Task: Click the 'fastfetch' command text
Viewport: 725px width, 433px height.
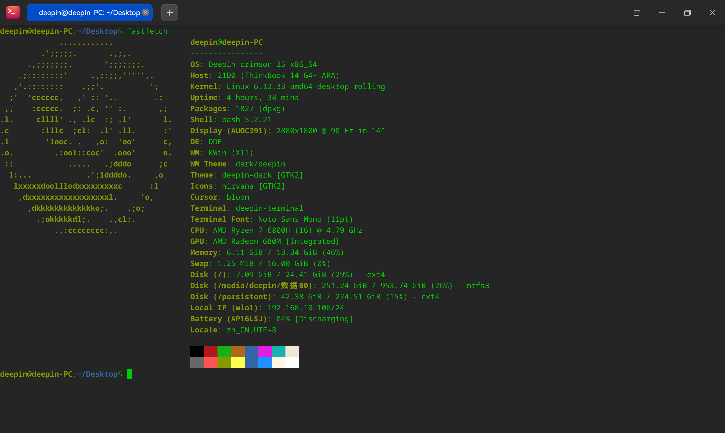Action: [147, 31]
